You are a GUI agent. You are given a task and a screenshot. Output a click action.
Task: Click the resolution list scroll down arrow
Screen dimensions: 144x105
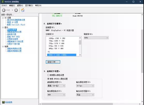coord(80,55)
